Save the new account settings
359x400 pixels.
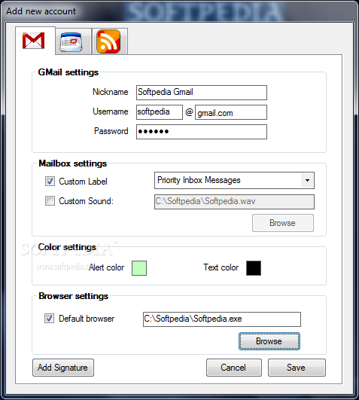coord(297,368)
